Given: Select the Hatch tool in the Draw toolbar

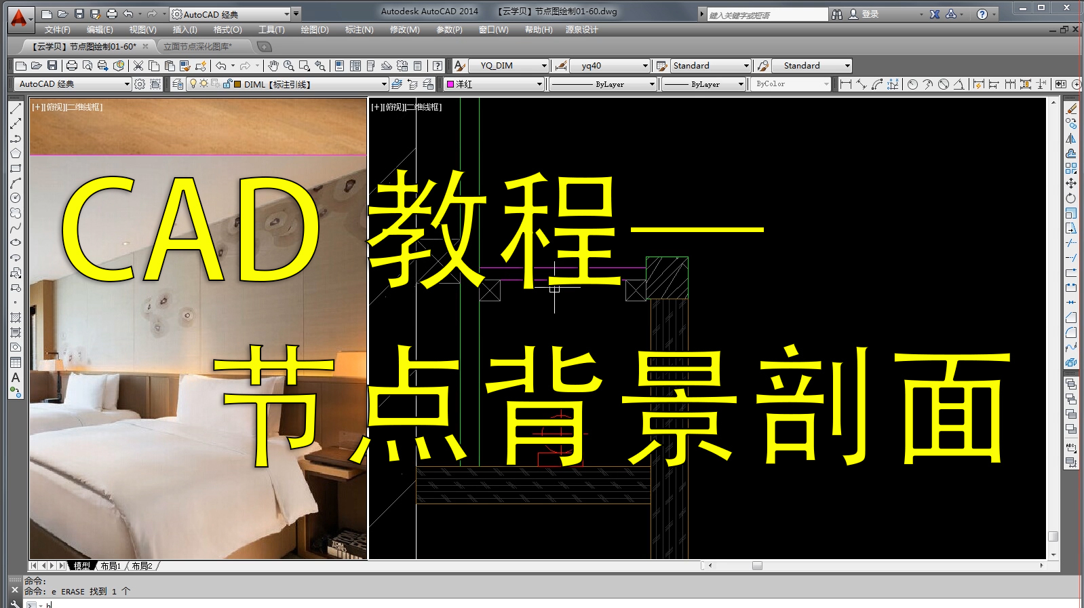Looking at the screenshot, I should coord(16,318).
